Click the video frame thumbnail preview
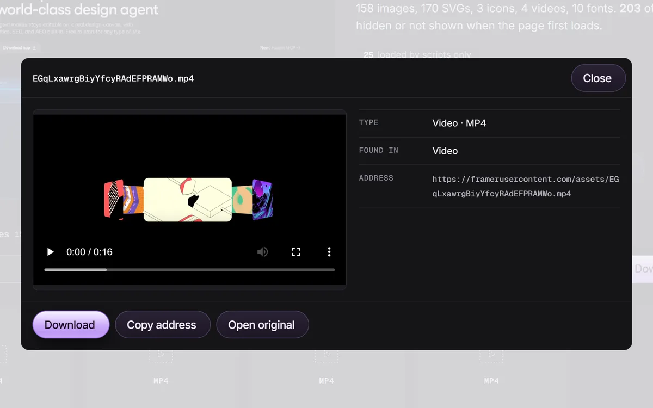This screenshot has height=408, width=653. 188,200
